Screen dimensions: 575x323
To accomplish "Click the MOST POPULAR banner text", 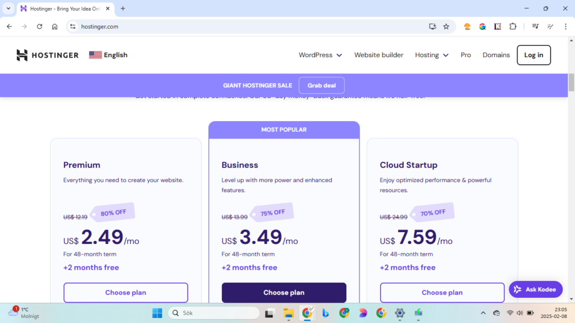I will coord(284,130).
